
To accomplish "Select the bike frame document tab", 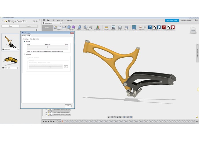I will pyautogui.click(x=52, y=23).
